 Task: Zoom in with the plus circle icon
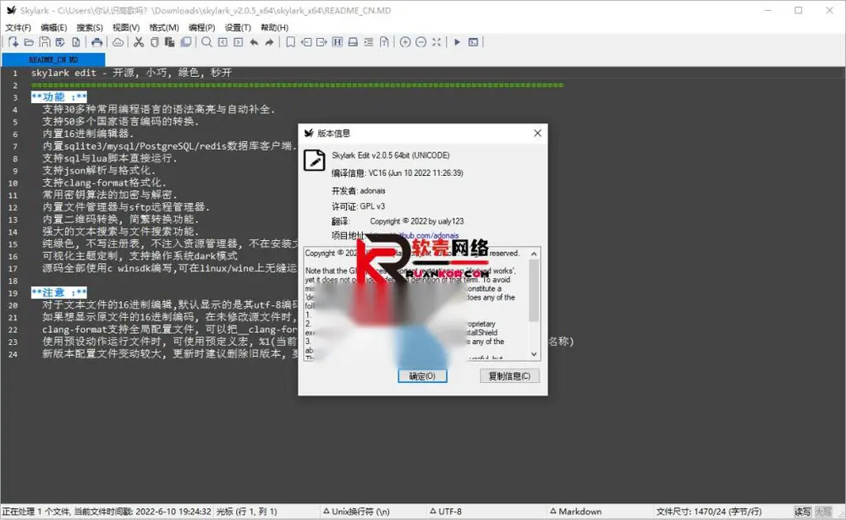tap(405, 42)
